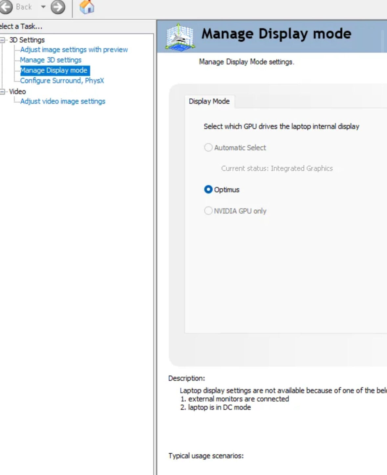Viewport: 387px width, 475px height.
Task: Click the Description: label
Action: pos(186,378)
